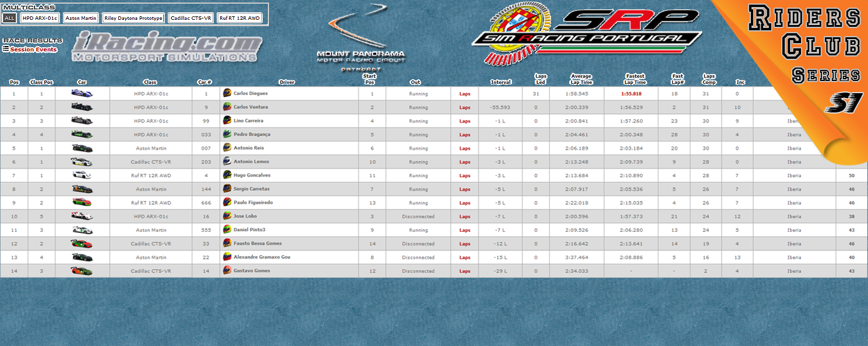The width and height of the screenshot is (868, 346).
Task: Filter results by Cadillac CTS-VR class
Action: coord(191,18)
